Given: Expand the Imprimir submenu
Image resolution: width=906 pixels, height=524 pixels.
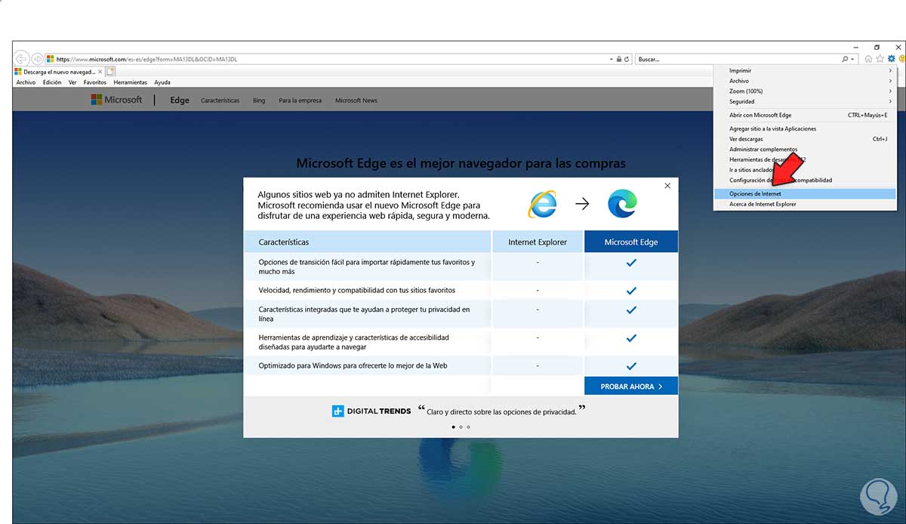Looking at the screenshot, I should (x=805, y=70).
